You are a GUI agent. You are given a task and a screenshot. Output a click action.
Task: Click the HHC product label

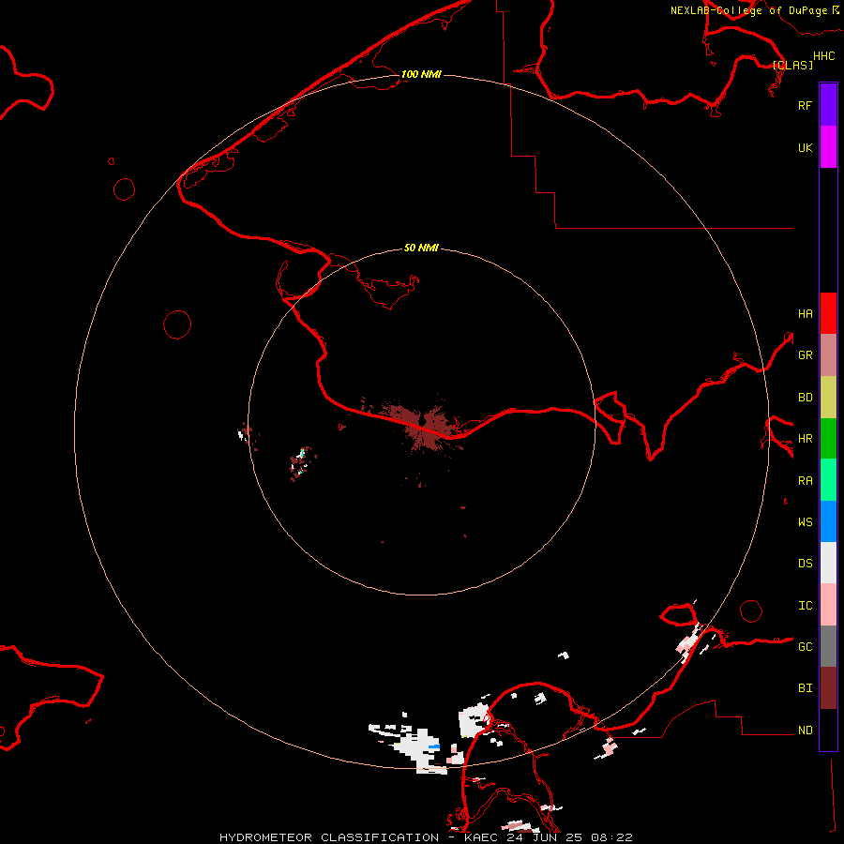(823, 56)
